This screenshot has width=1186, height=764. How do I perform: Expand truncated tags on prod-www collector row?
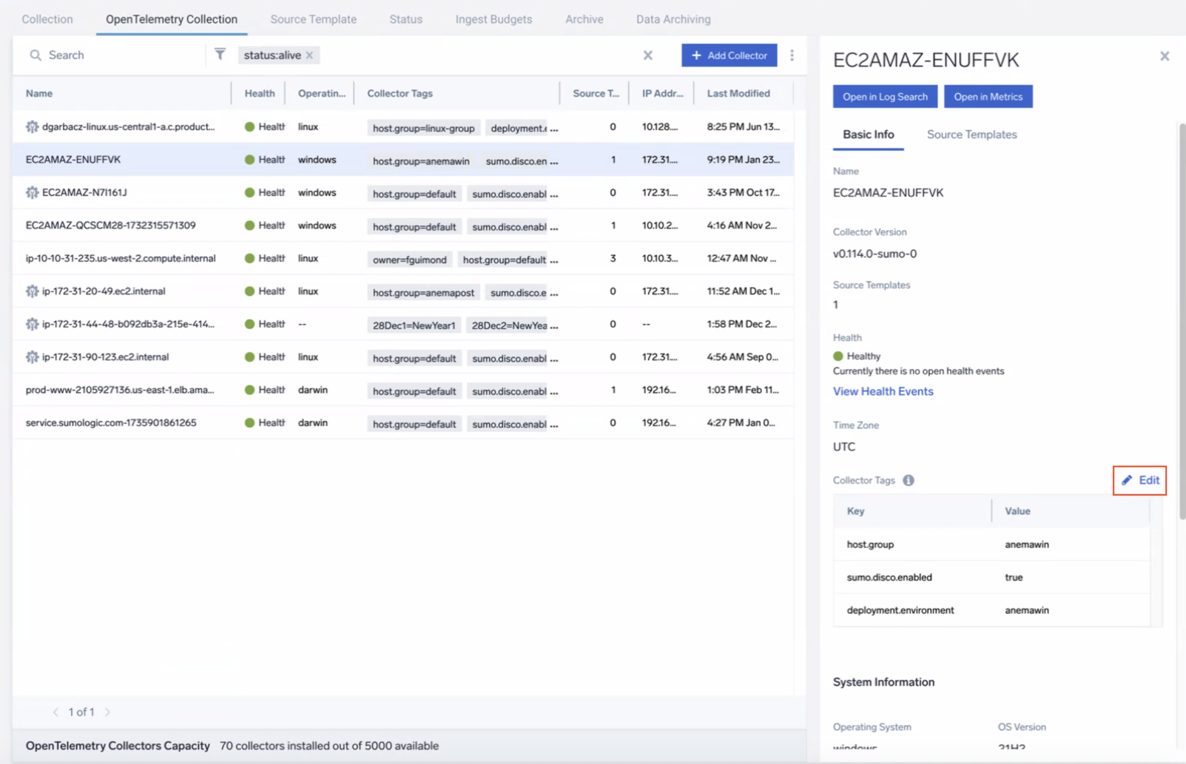pyautogui.click(x=554, y=391)
